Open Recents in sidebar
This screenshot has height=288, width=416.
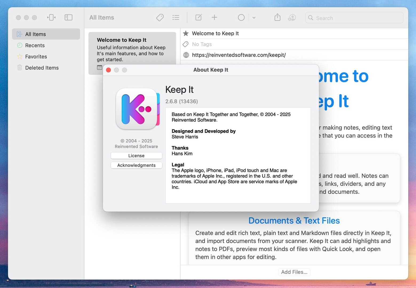[x=46, y=45]
